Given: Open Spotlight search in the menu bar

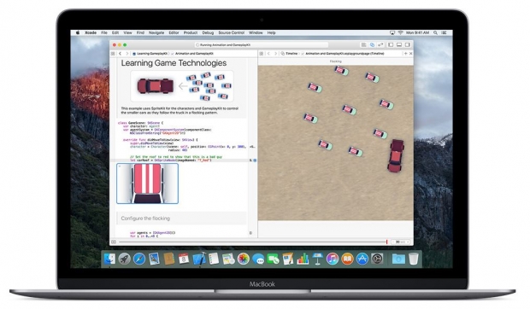Looking at the screenshot, I should [435, 32].
